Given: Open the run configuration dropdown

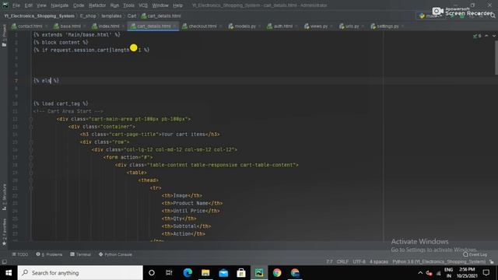Looking at the screenshot, I should tap(430, 16).
